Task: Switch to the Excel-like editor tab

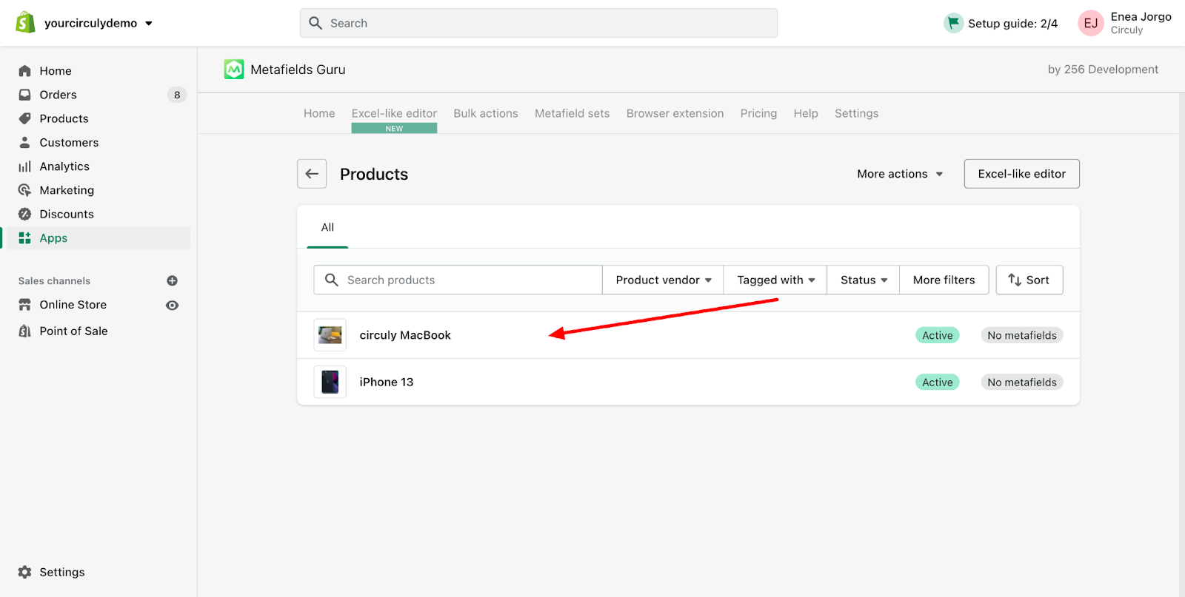Action: [x=394, y=113]
